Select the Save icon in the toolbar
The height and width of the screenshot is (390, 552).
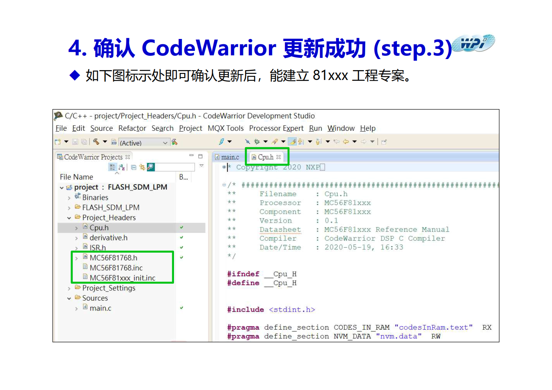coord(75,141)
